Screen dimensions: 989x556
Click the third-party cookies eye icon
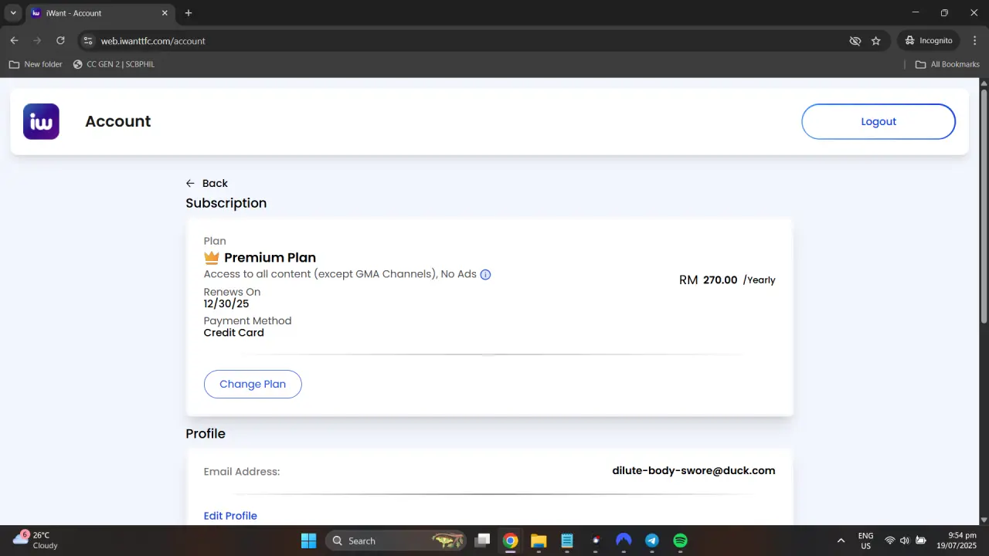click(855, 41)
